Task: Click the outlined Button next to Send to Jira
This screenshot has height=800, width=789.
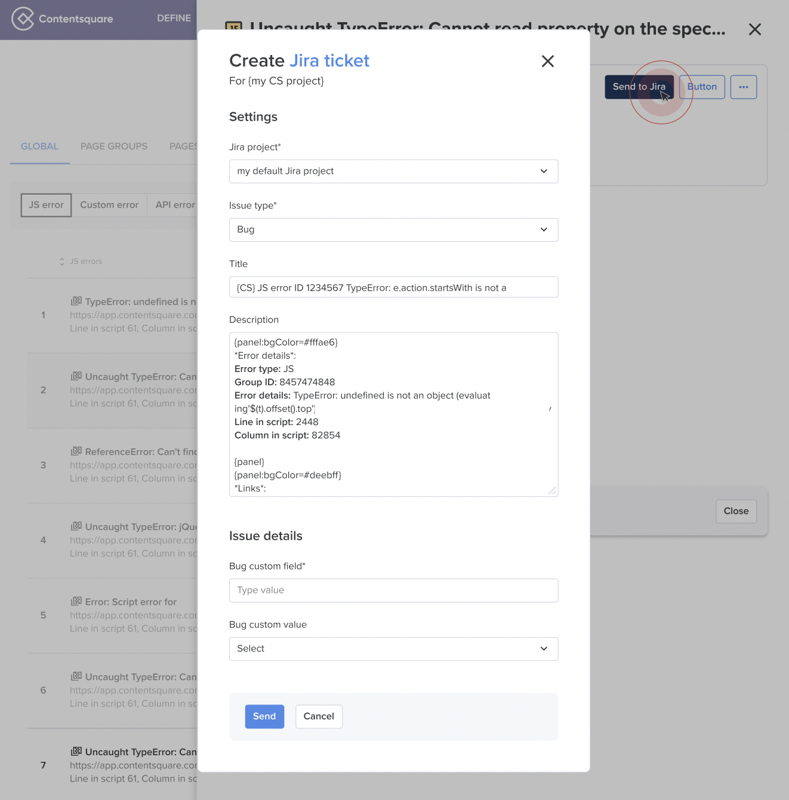Action: coord(702,87)
